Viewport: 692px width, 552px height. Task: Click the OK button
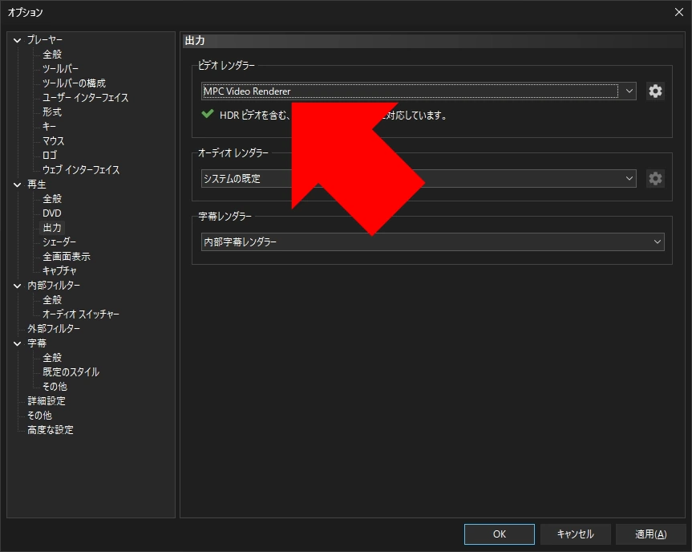coord(499,534)
